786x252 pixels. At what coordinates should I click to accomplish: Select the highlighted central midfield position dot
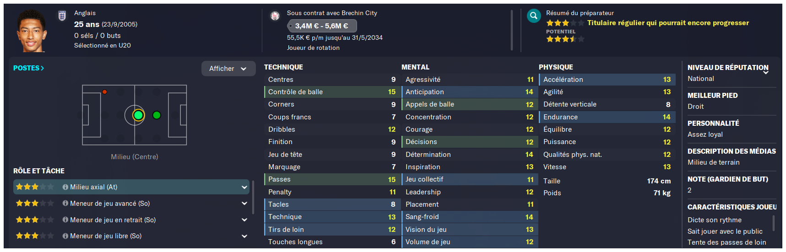pos(138,115)
